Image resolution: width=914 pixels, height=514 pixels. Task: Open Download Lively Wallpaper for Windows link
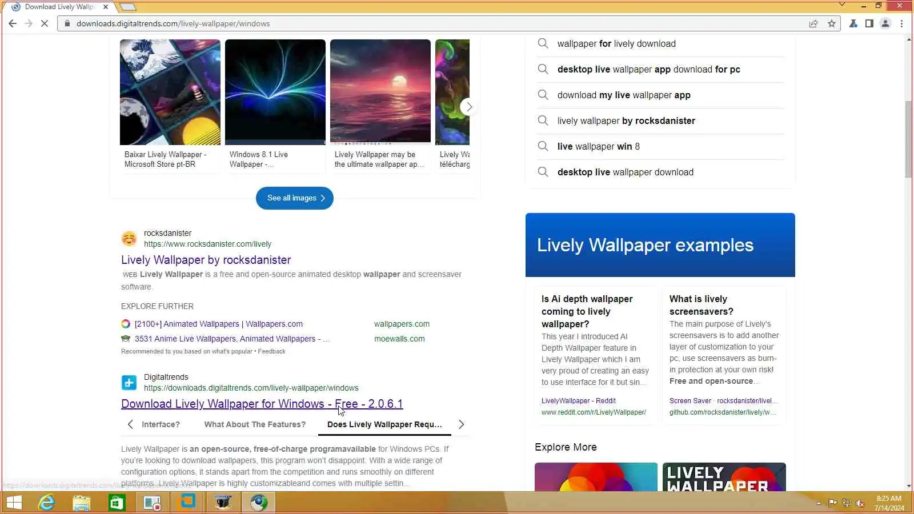(262, 404)
